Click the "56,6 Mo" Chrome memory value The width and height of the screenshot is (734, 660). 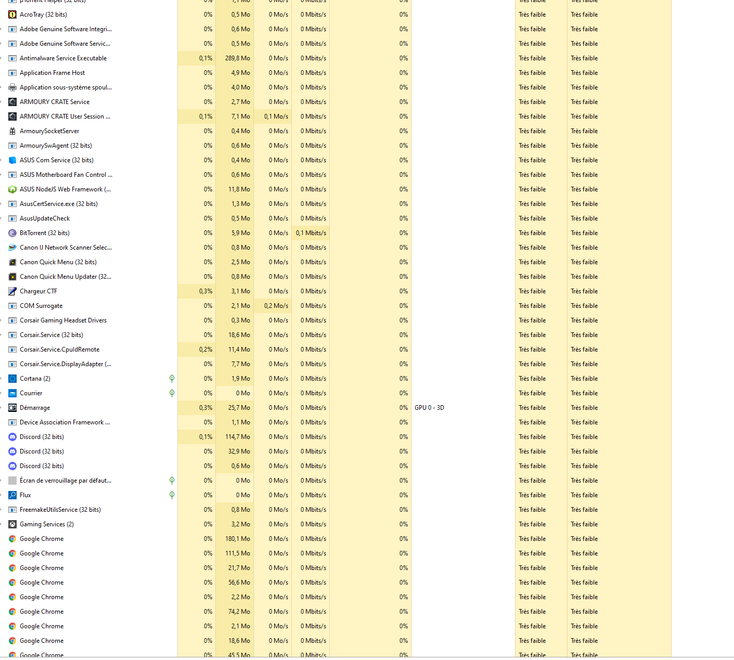[239, 583]
